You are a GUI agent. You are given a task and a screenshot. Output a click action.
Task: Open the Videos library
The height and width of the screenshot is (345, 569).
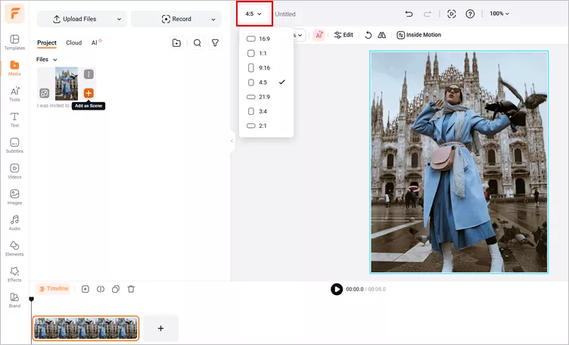[x=14, y=171]
